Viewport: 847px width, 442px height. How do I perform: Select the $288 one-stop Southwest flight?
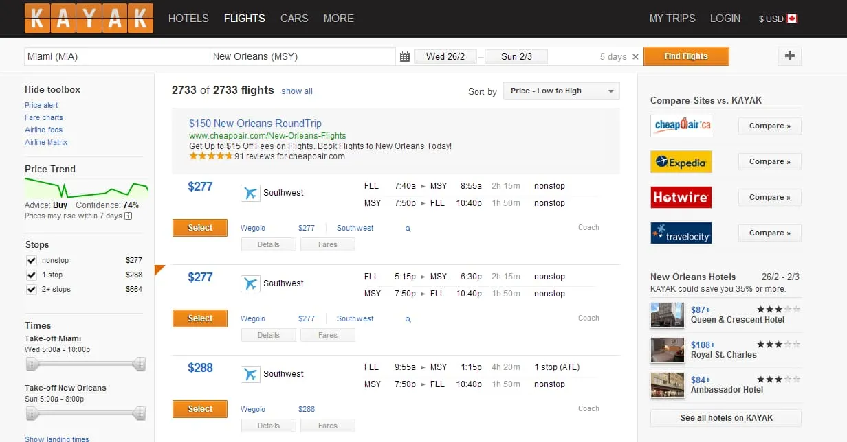tap(199, 408)
